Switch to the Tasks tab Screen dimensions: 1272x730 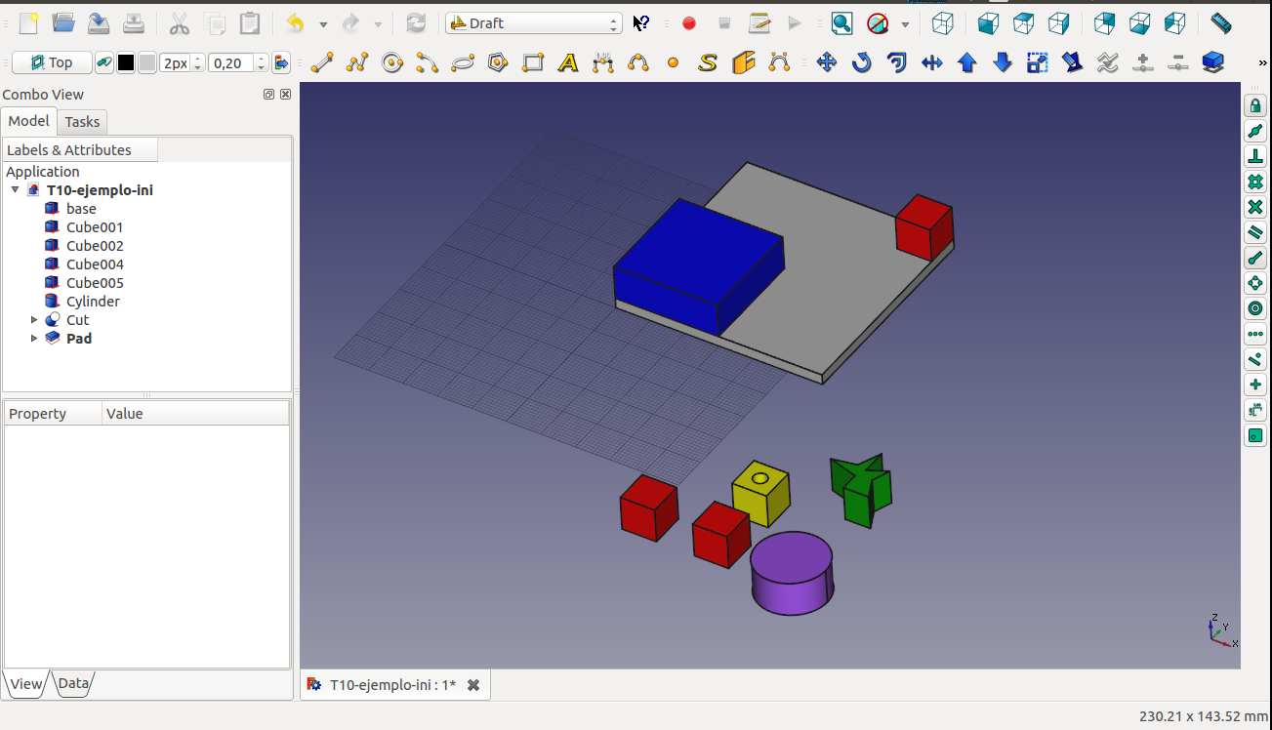point(82,122)
